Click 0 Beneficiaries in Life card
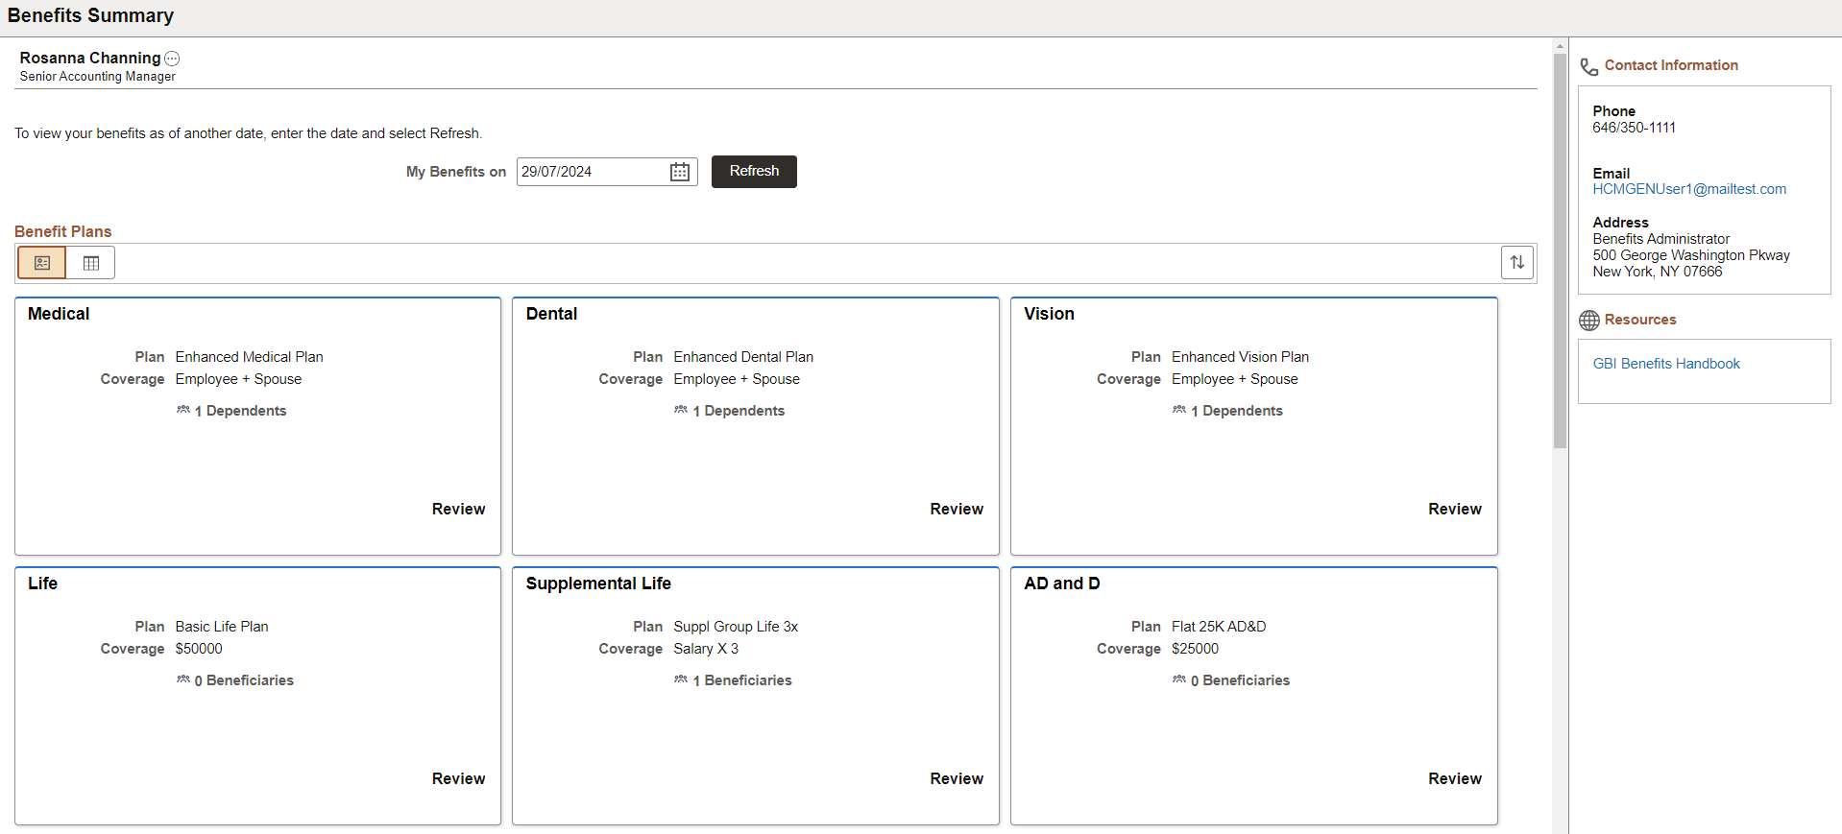 pos(244,680)
